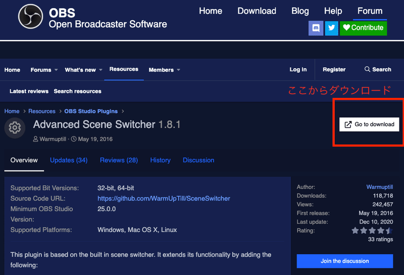Click the Open Broadcaster Software header text
404x275 pixels.
pos(108,24)
